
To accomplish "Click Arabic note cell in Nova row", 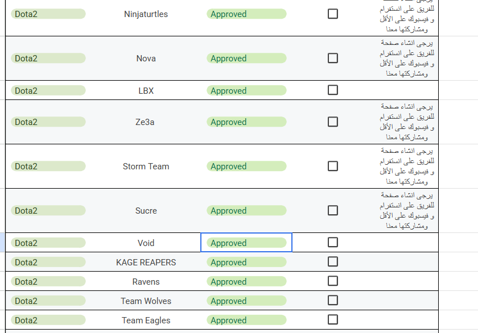I will tap(406, 58).
